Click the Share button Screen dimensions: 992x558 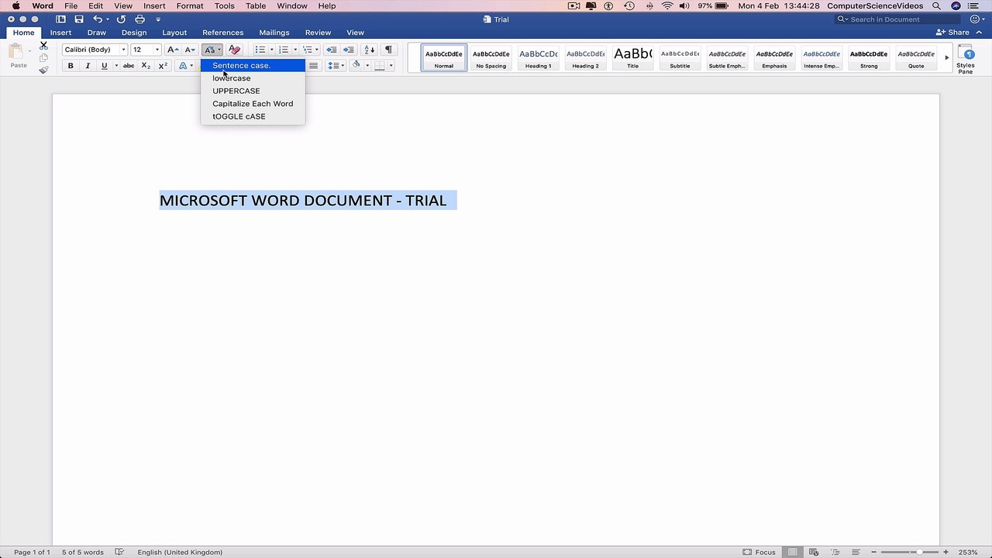pyautogui.click(x=953, y=33)
